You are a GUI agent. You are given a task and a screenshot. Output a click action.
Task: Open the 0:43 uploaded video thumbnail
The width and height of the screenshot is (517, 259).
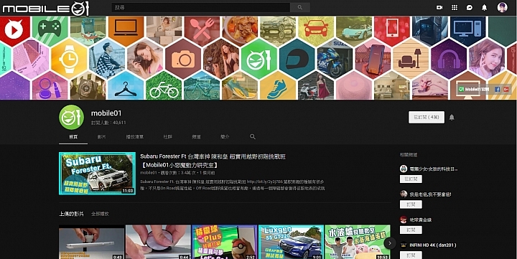coord(91,242)
